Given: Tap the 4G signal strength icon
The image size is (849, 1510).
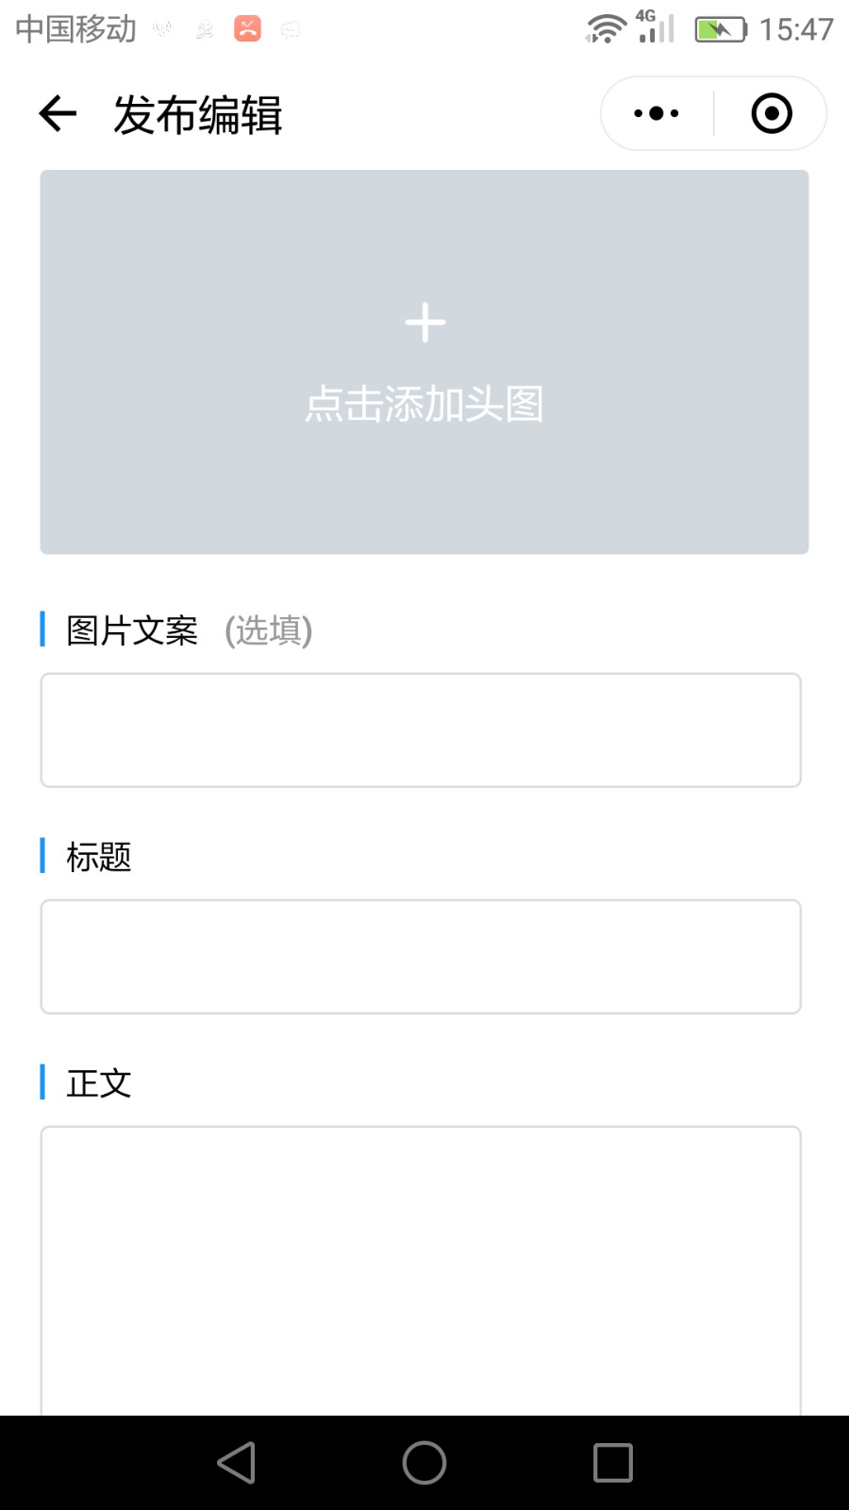Looking at the screenshot, I should point(656,26).
